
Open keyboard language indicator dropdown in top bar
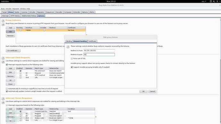(x=204, y=1)
